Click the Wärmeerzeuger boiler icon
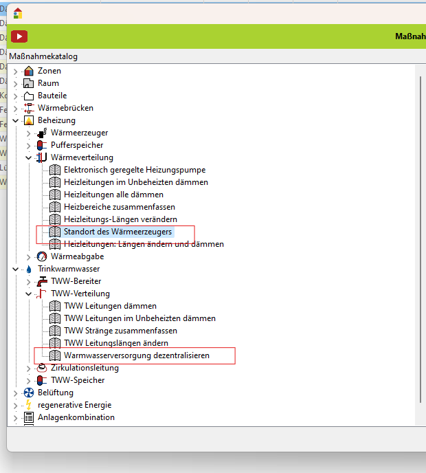Viewport: 426px width, 473px height. (41, 133)
